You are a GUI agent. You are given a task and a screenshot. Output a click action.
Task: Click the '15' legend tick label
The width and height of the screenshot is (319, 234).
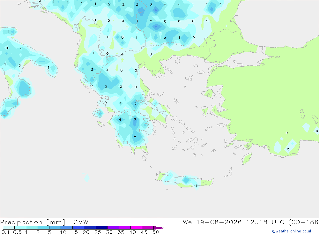tap(75, 232)
